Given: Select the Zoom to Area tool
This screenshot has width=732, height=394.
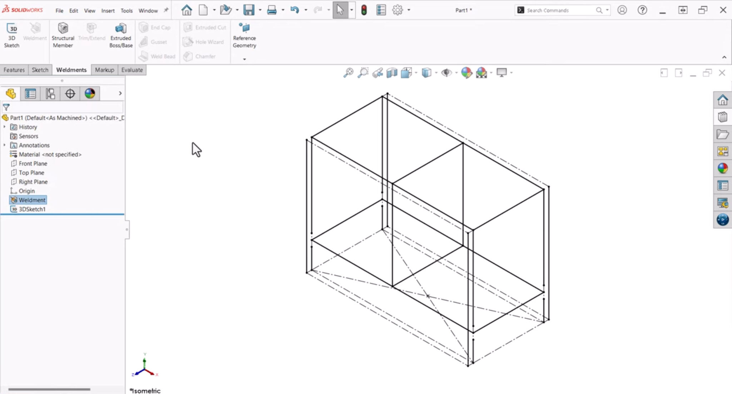Looking at the screenshot, I should click(x=363, y=72).
